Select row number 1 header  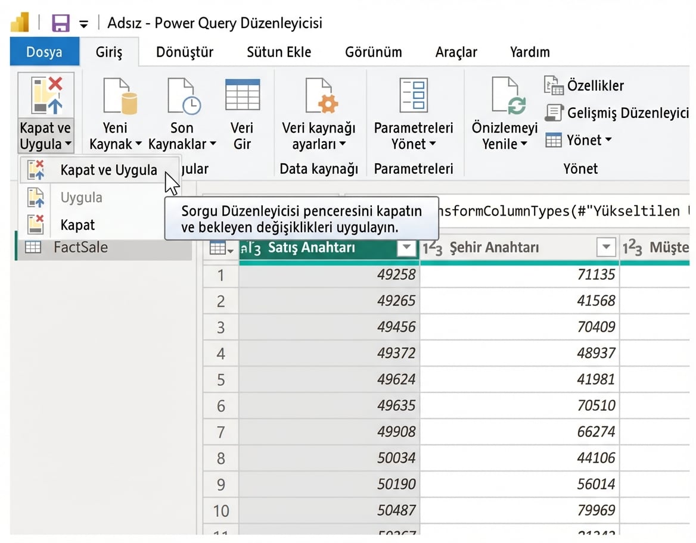pos(220,276)
